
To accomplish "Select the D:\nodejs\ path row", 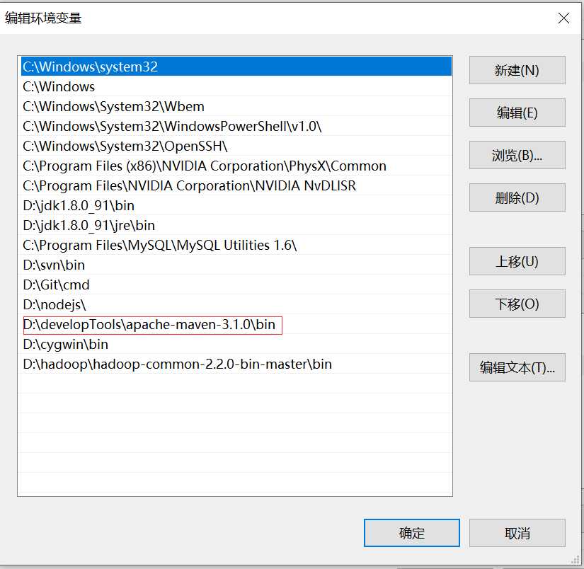I will [235, 304].
